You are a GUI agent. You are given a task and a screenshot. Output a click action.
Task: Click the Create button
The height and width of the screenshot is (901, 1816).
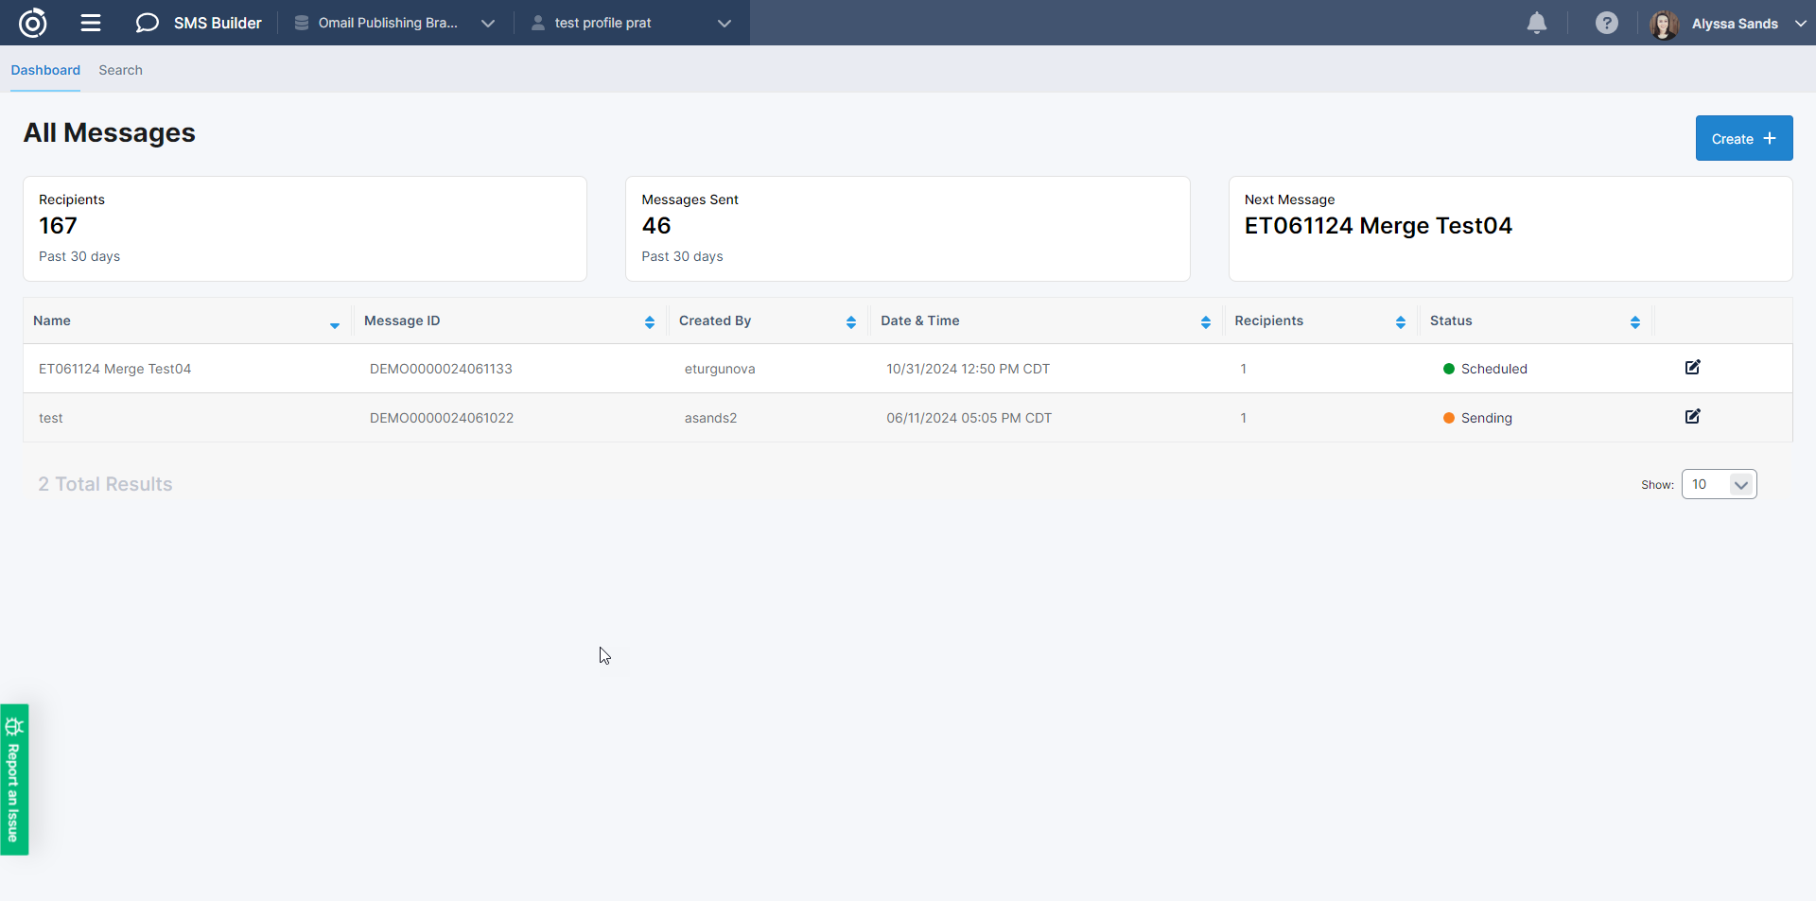tap(1743, 138)
